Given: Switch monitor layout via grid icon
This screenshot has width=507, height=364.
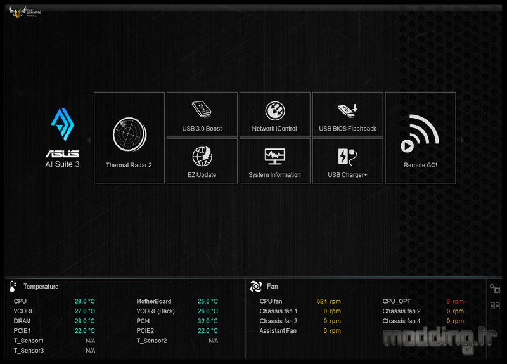Looking at the screenshot, I should coord(495,306).
